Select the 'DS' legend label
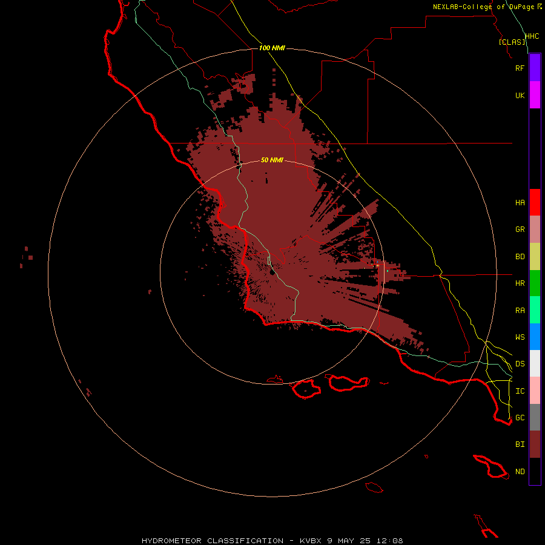 click(x=520, y=364)
